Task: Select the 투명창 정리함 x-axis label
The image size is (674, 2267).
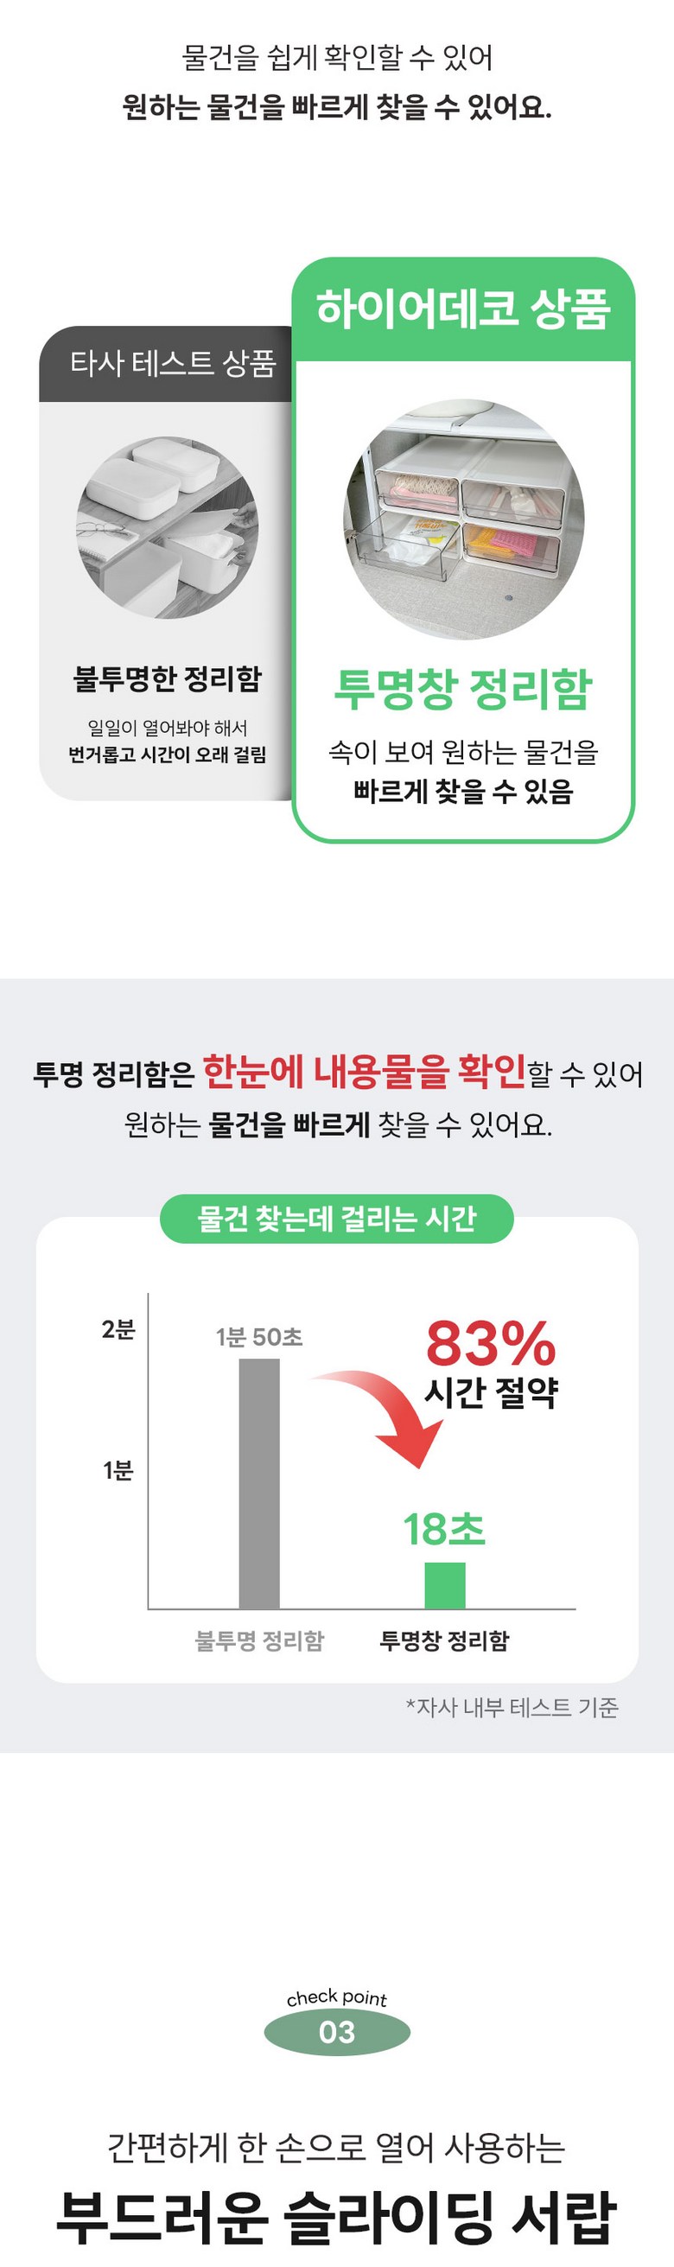Action: tap(444, 1640)
